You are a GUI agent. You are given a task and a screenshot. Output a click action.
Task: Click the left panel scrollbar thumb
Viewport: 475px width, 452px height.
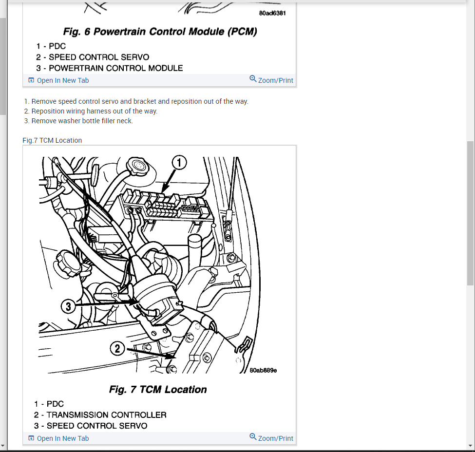click(3, 67)
